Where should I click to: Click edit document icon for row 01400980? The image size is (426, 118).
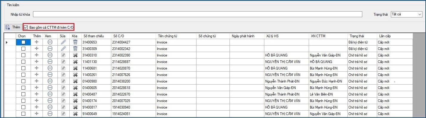click(63, 81)
